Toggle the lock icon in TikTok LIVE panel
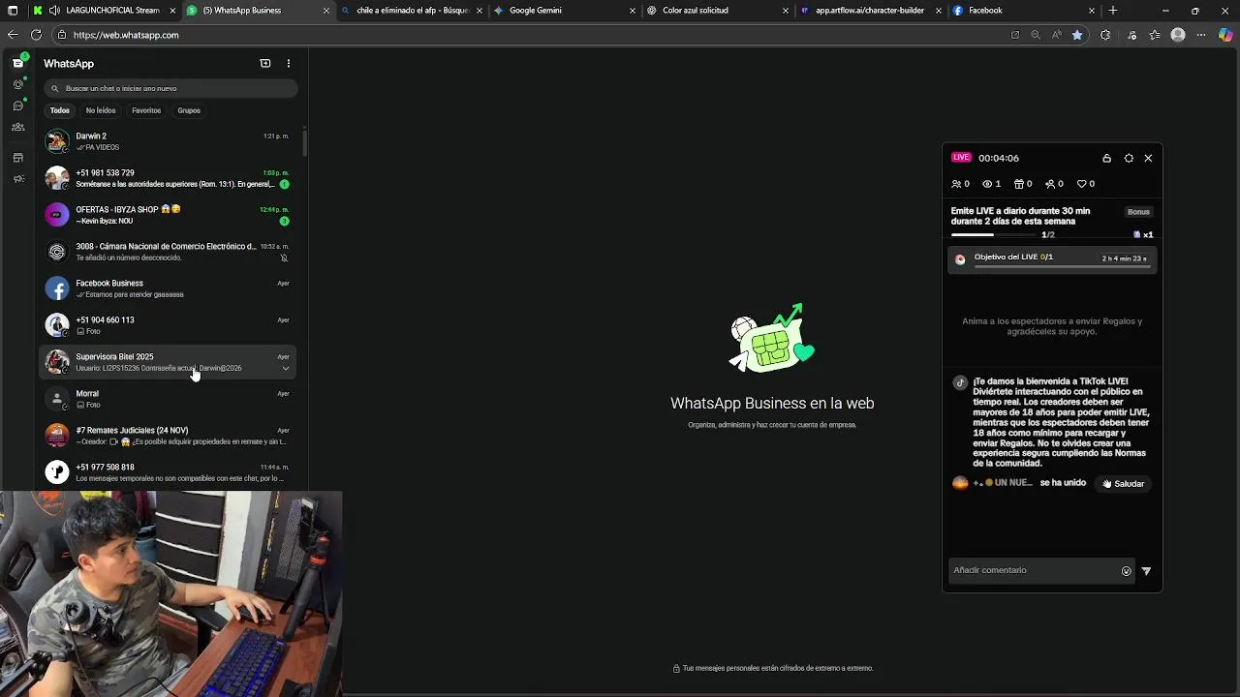Screen dimensions: 1240x697 tap(1106, 158)
